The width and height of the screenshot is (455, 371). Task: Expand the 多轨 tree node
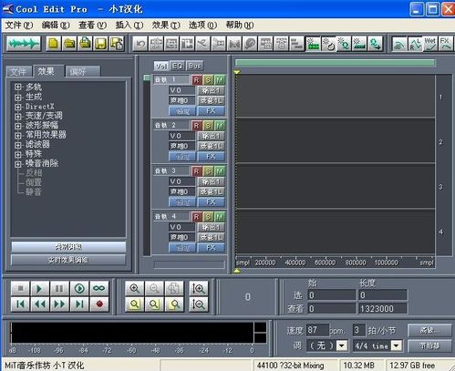(x=18, y=88)
